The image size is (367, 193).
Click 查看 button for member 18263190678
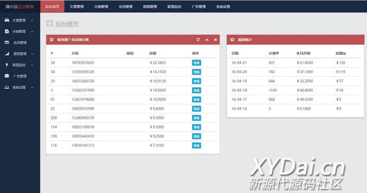pyautogui.click(x=196, y=127)
